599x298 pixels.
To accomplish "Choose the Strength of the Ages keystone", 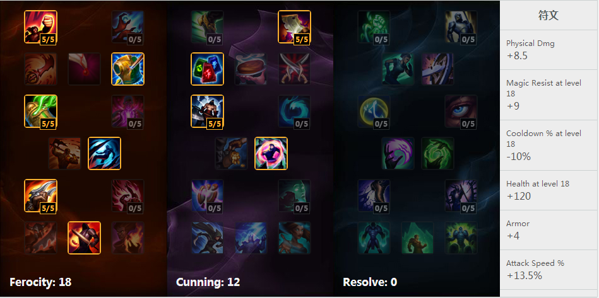I will point(417,238).
